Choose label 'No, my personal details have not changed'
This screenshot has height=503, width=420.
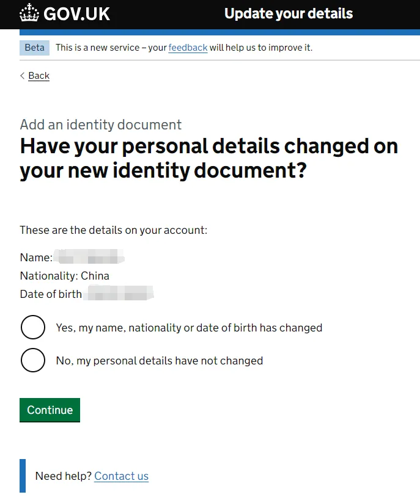[x=160, y=361]
